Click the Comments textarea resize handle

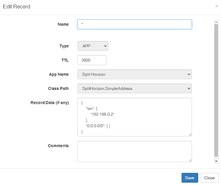[x=190, y=160]
